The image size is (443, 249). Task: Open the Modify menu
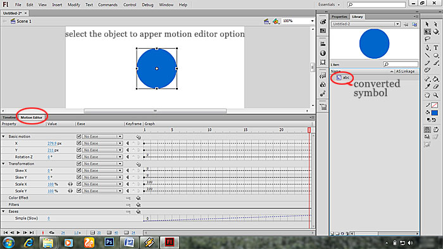click(74, 5)
